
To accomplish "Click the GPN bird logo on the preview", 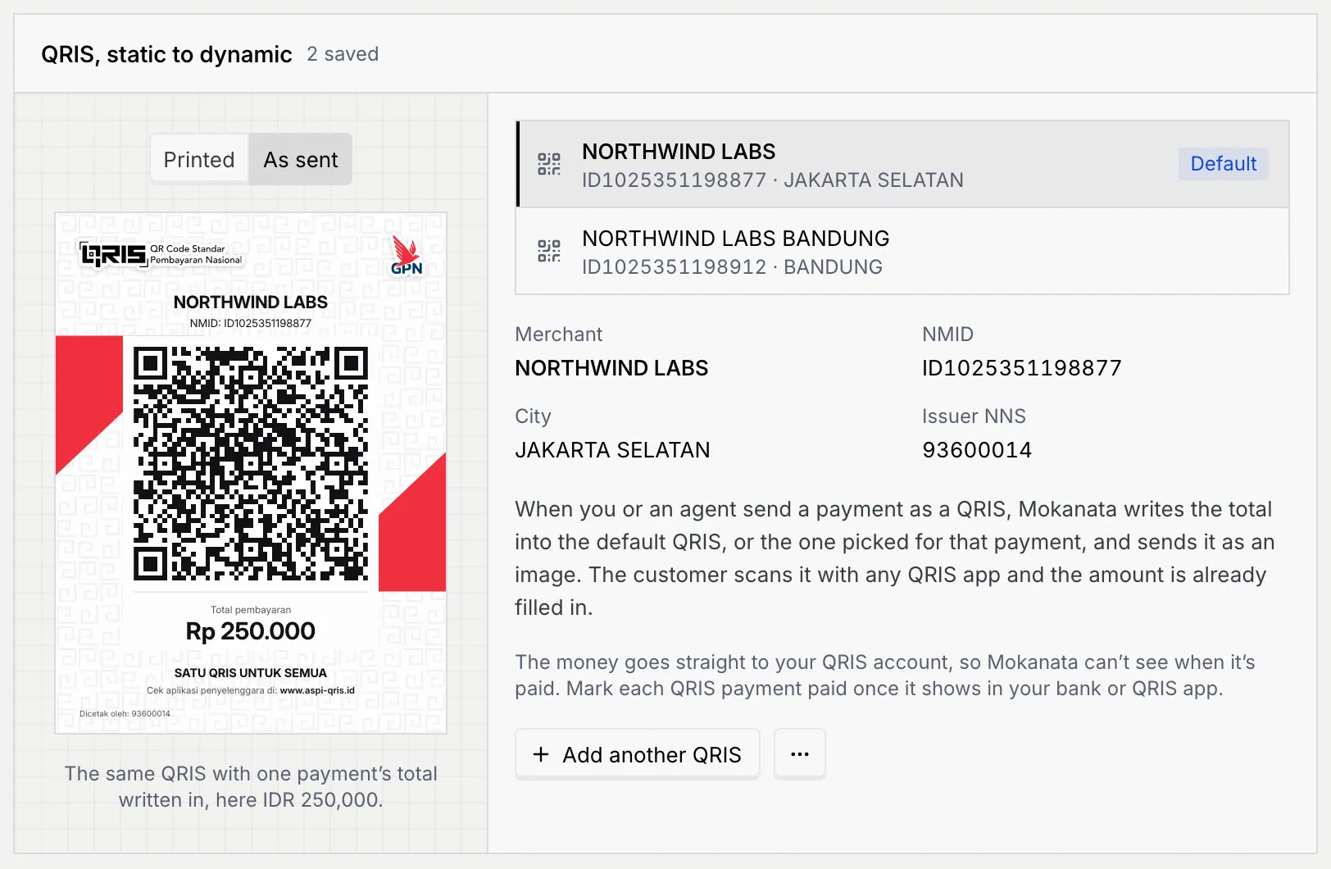I will click(407, 256).
